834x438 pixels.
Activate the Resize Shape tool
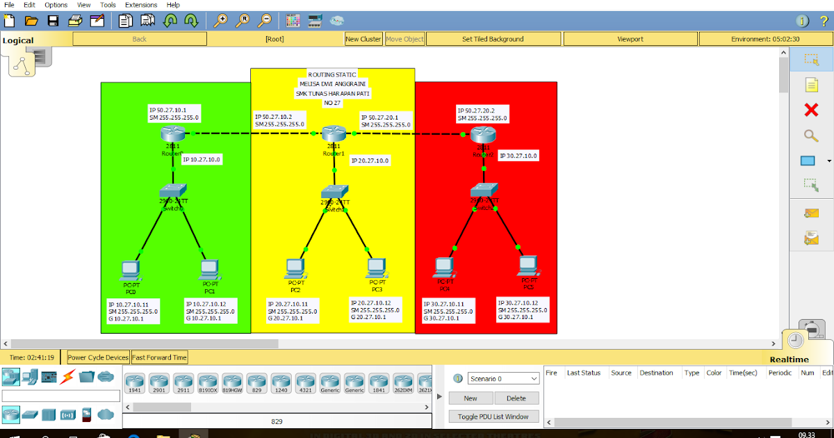click(x=810, y=185)
